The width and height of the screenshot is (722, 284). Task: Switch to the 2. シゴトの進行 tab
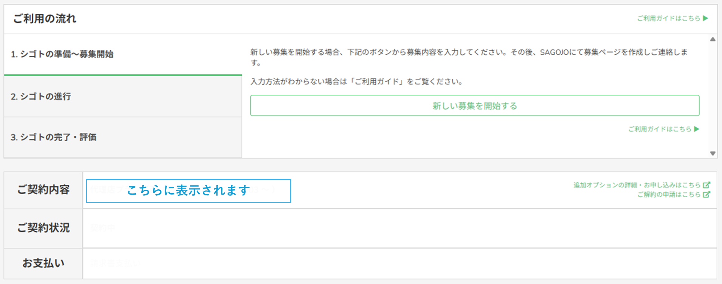point(123,97)
